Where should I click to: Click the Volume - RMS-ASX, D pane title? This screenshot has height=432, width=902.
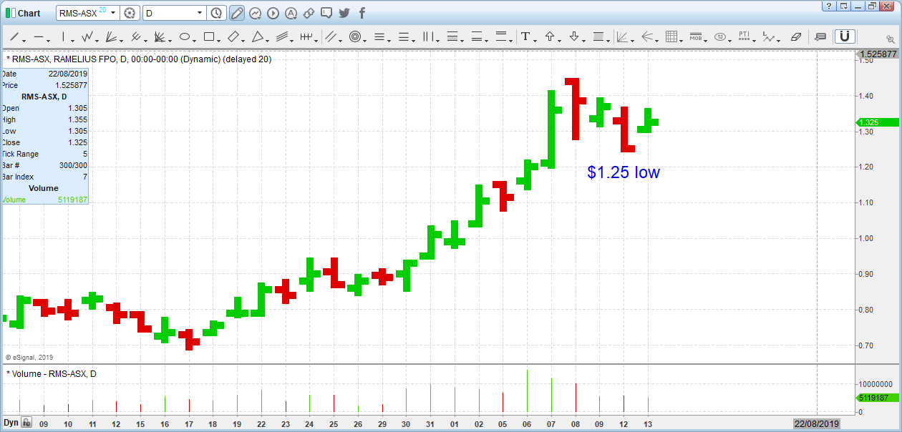click(x=52, y=373)
